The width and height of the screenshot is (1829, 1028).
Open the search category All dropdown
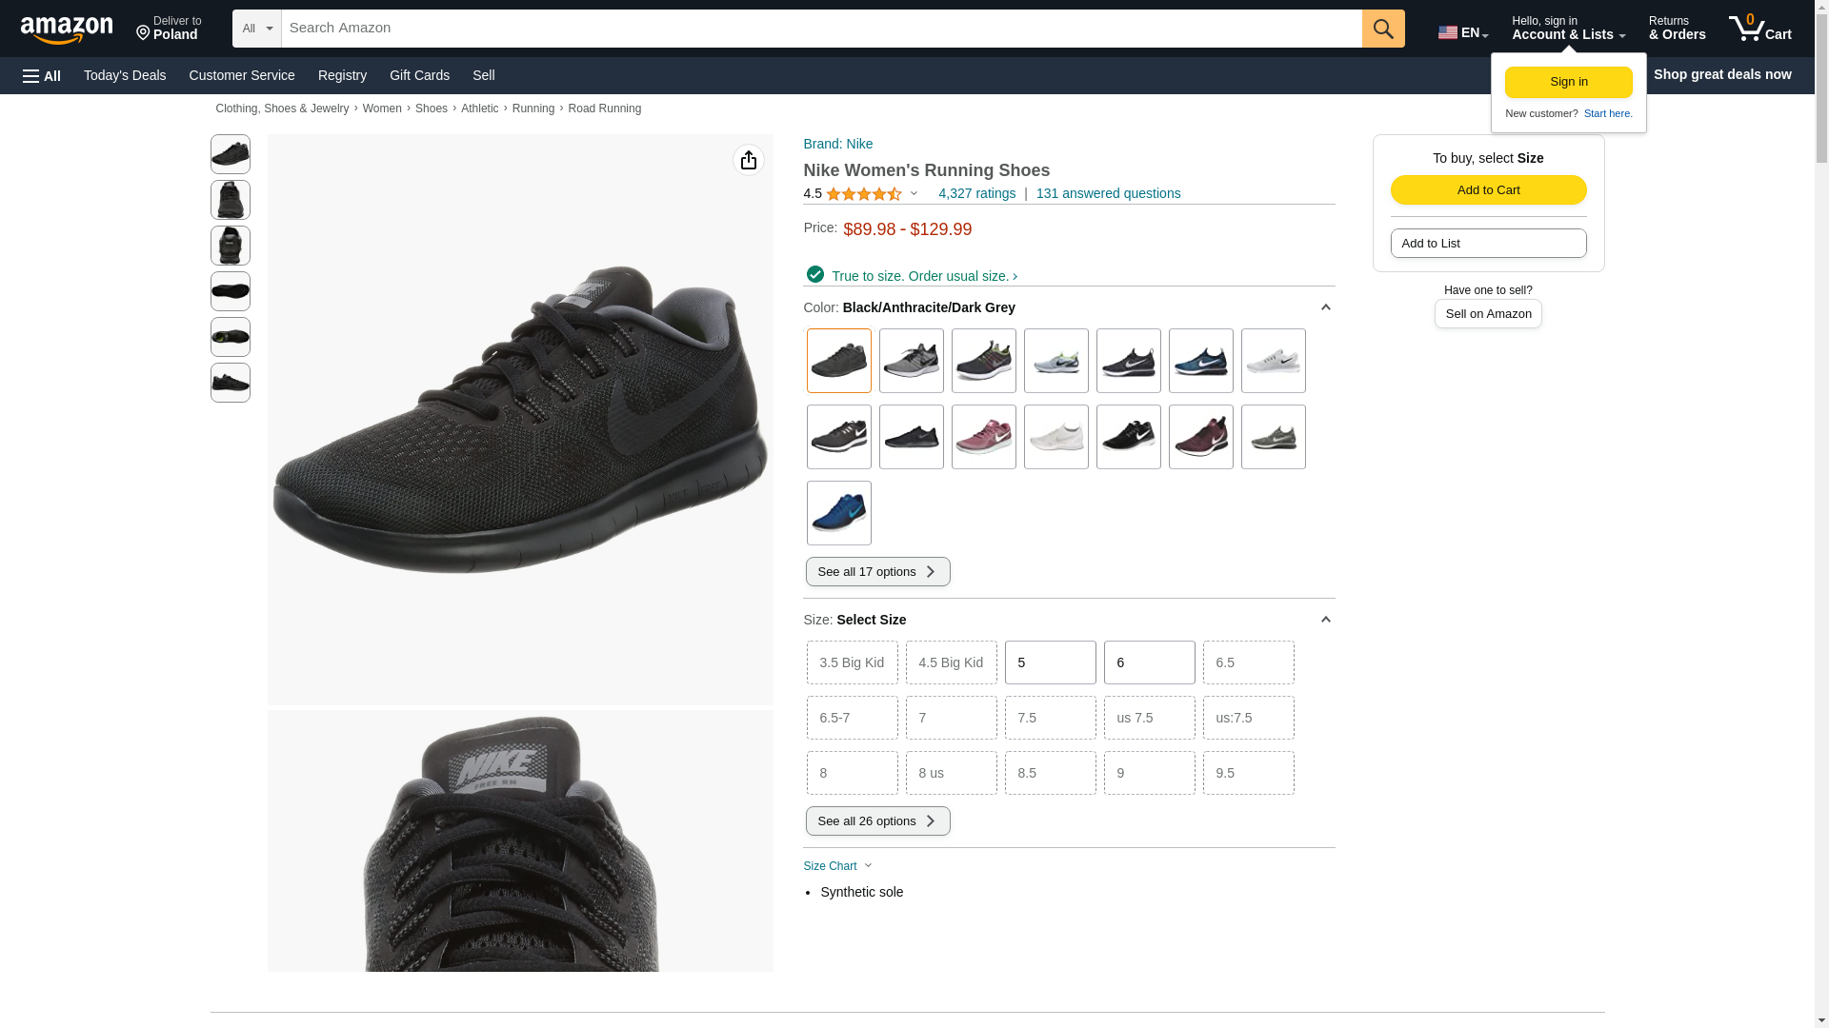pos(256,29)
